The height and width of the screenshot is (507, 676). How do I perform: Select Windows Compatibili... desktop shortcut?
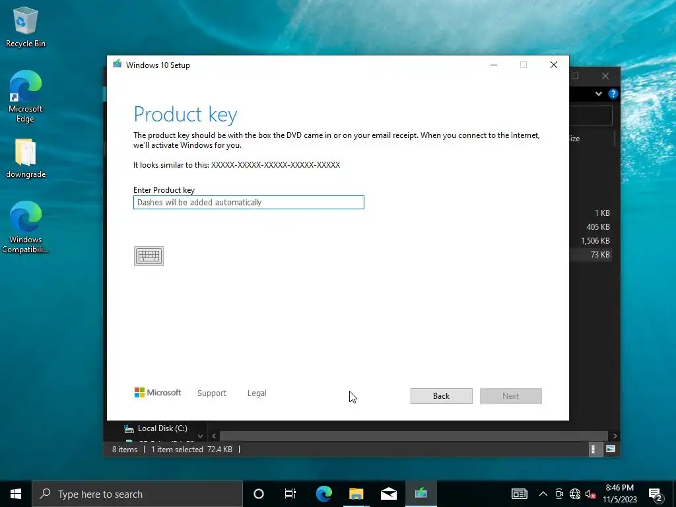(26, 227)
